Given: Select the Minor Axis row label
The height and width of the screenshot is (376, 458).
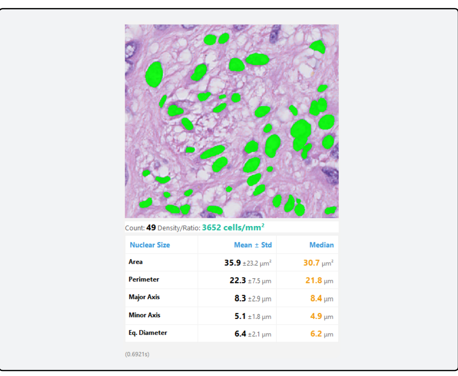Looking at the screenshot, I should pyautogui.click(x=144, y=315).
